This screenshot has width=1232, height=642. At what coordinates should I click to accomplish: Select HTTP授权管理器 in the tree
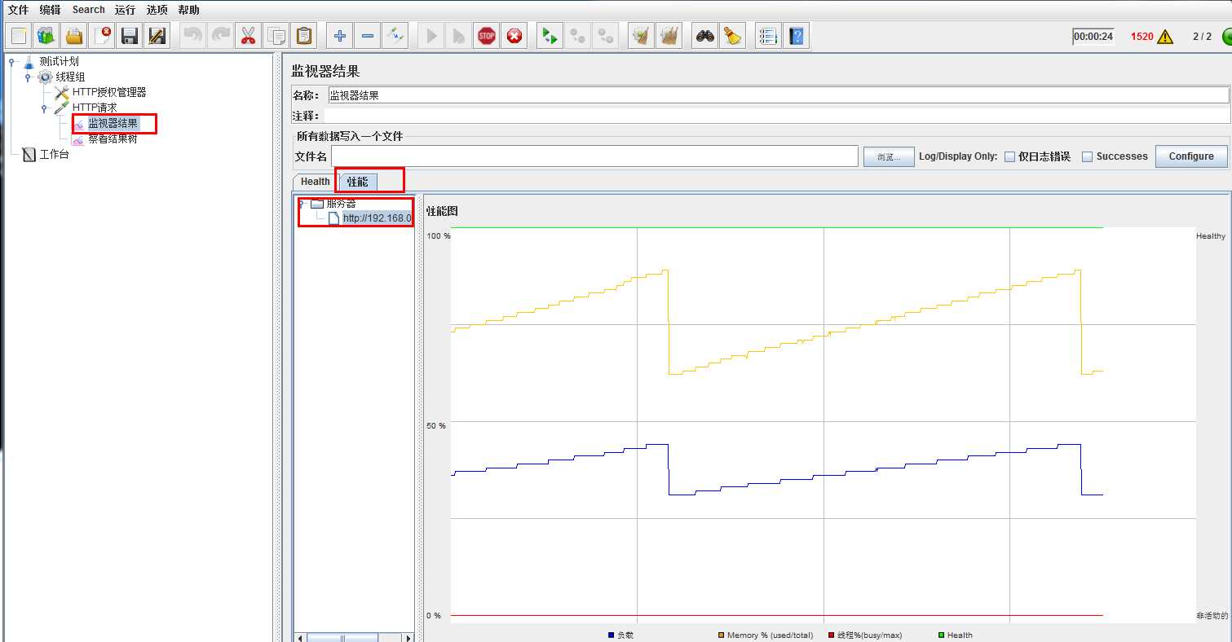pos(109,92)
